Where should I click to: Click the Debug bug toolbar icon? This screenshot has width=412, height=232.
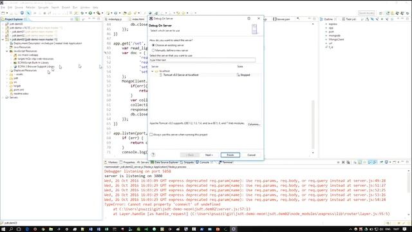pos(82,13)
